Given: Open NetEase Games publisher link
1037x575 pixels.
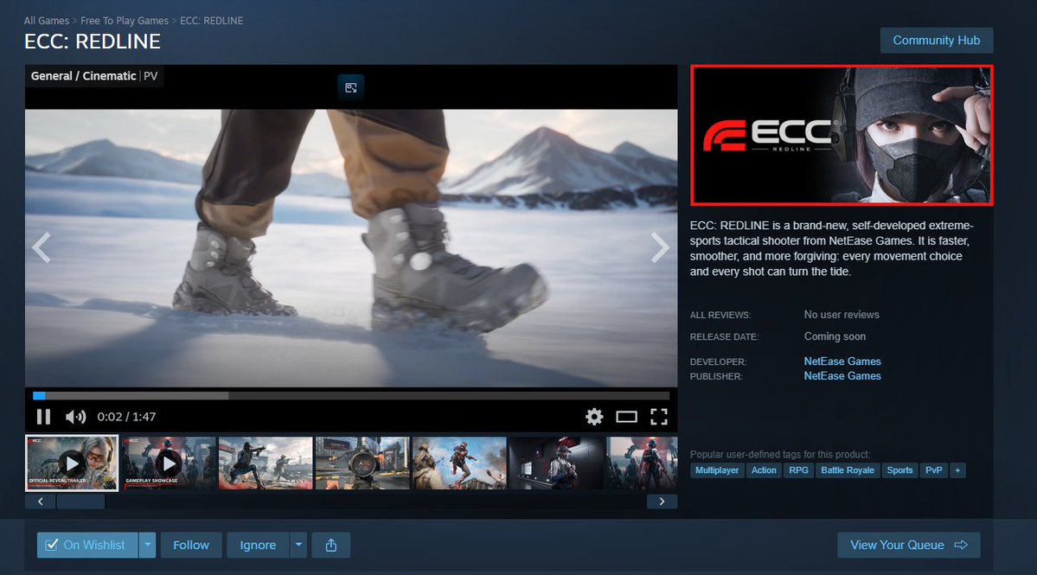Looking at the screenshot, I should pyautogui.click(x=842, y=376).
